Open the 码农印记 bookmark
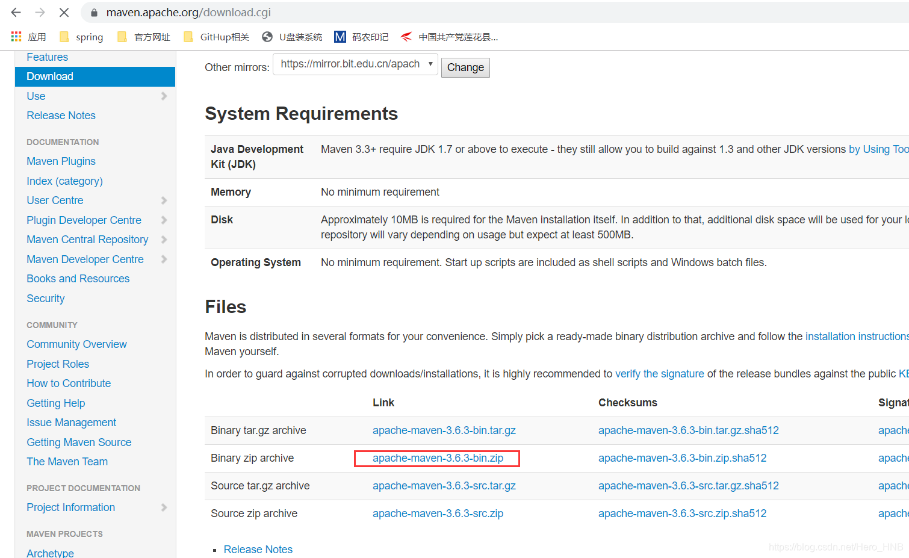This screenshot has width=909, height=558. click(362, 37)
